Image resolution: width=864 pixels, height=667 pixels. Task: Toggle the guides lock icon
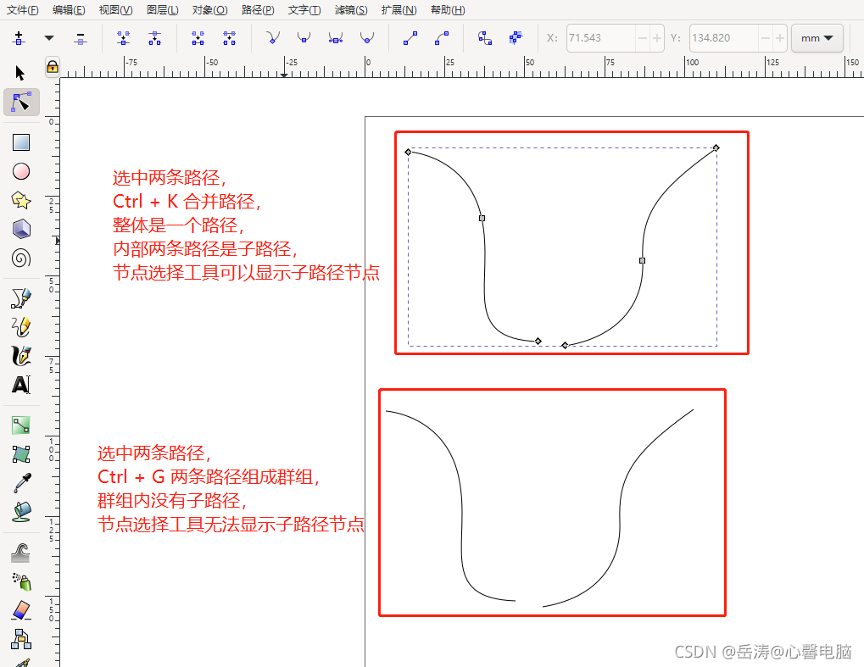pyautogui.click(x=53, y=67)
